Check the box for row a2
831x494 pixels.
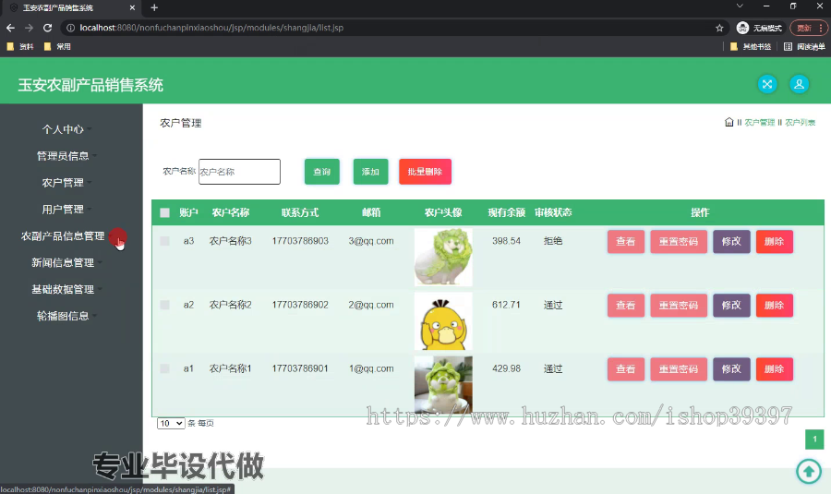click(165, 305)
